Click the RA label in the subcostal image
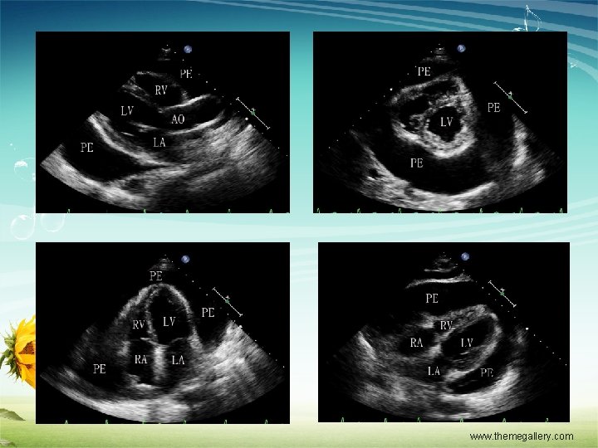The height and width of the screenshot is (448, 598). [x=416, y=343]
